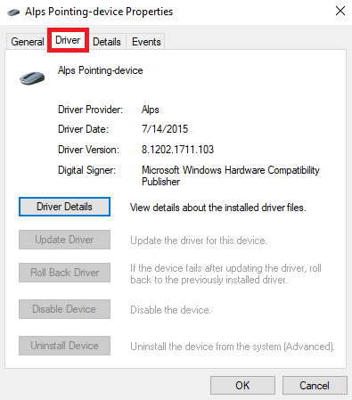
Task: Click the Uninstall Device button
Action: pyautogui.click(x=64, y=346)
